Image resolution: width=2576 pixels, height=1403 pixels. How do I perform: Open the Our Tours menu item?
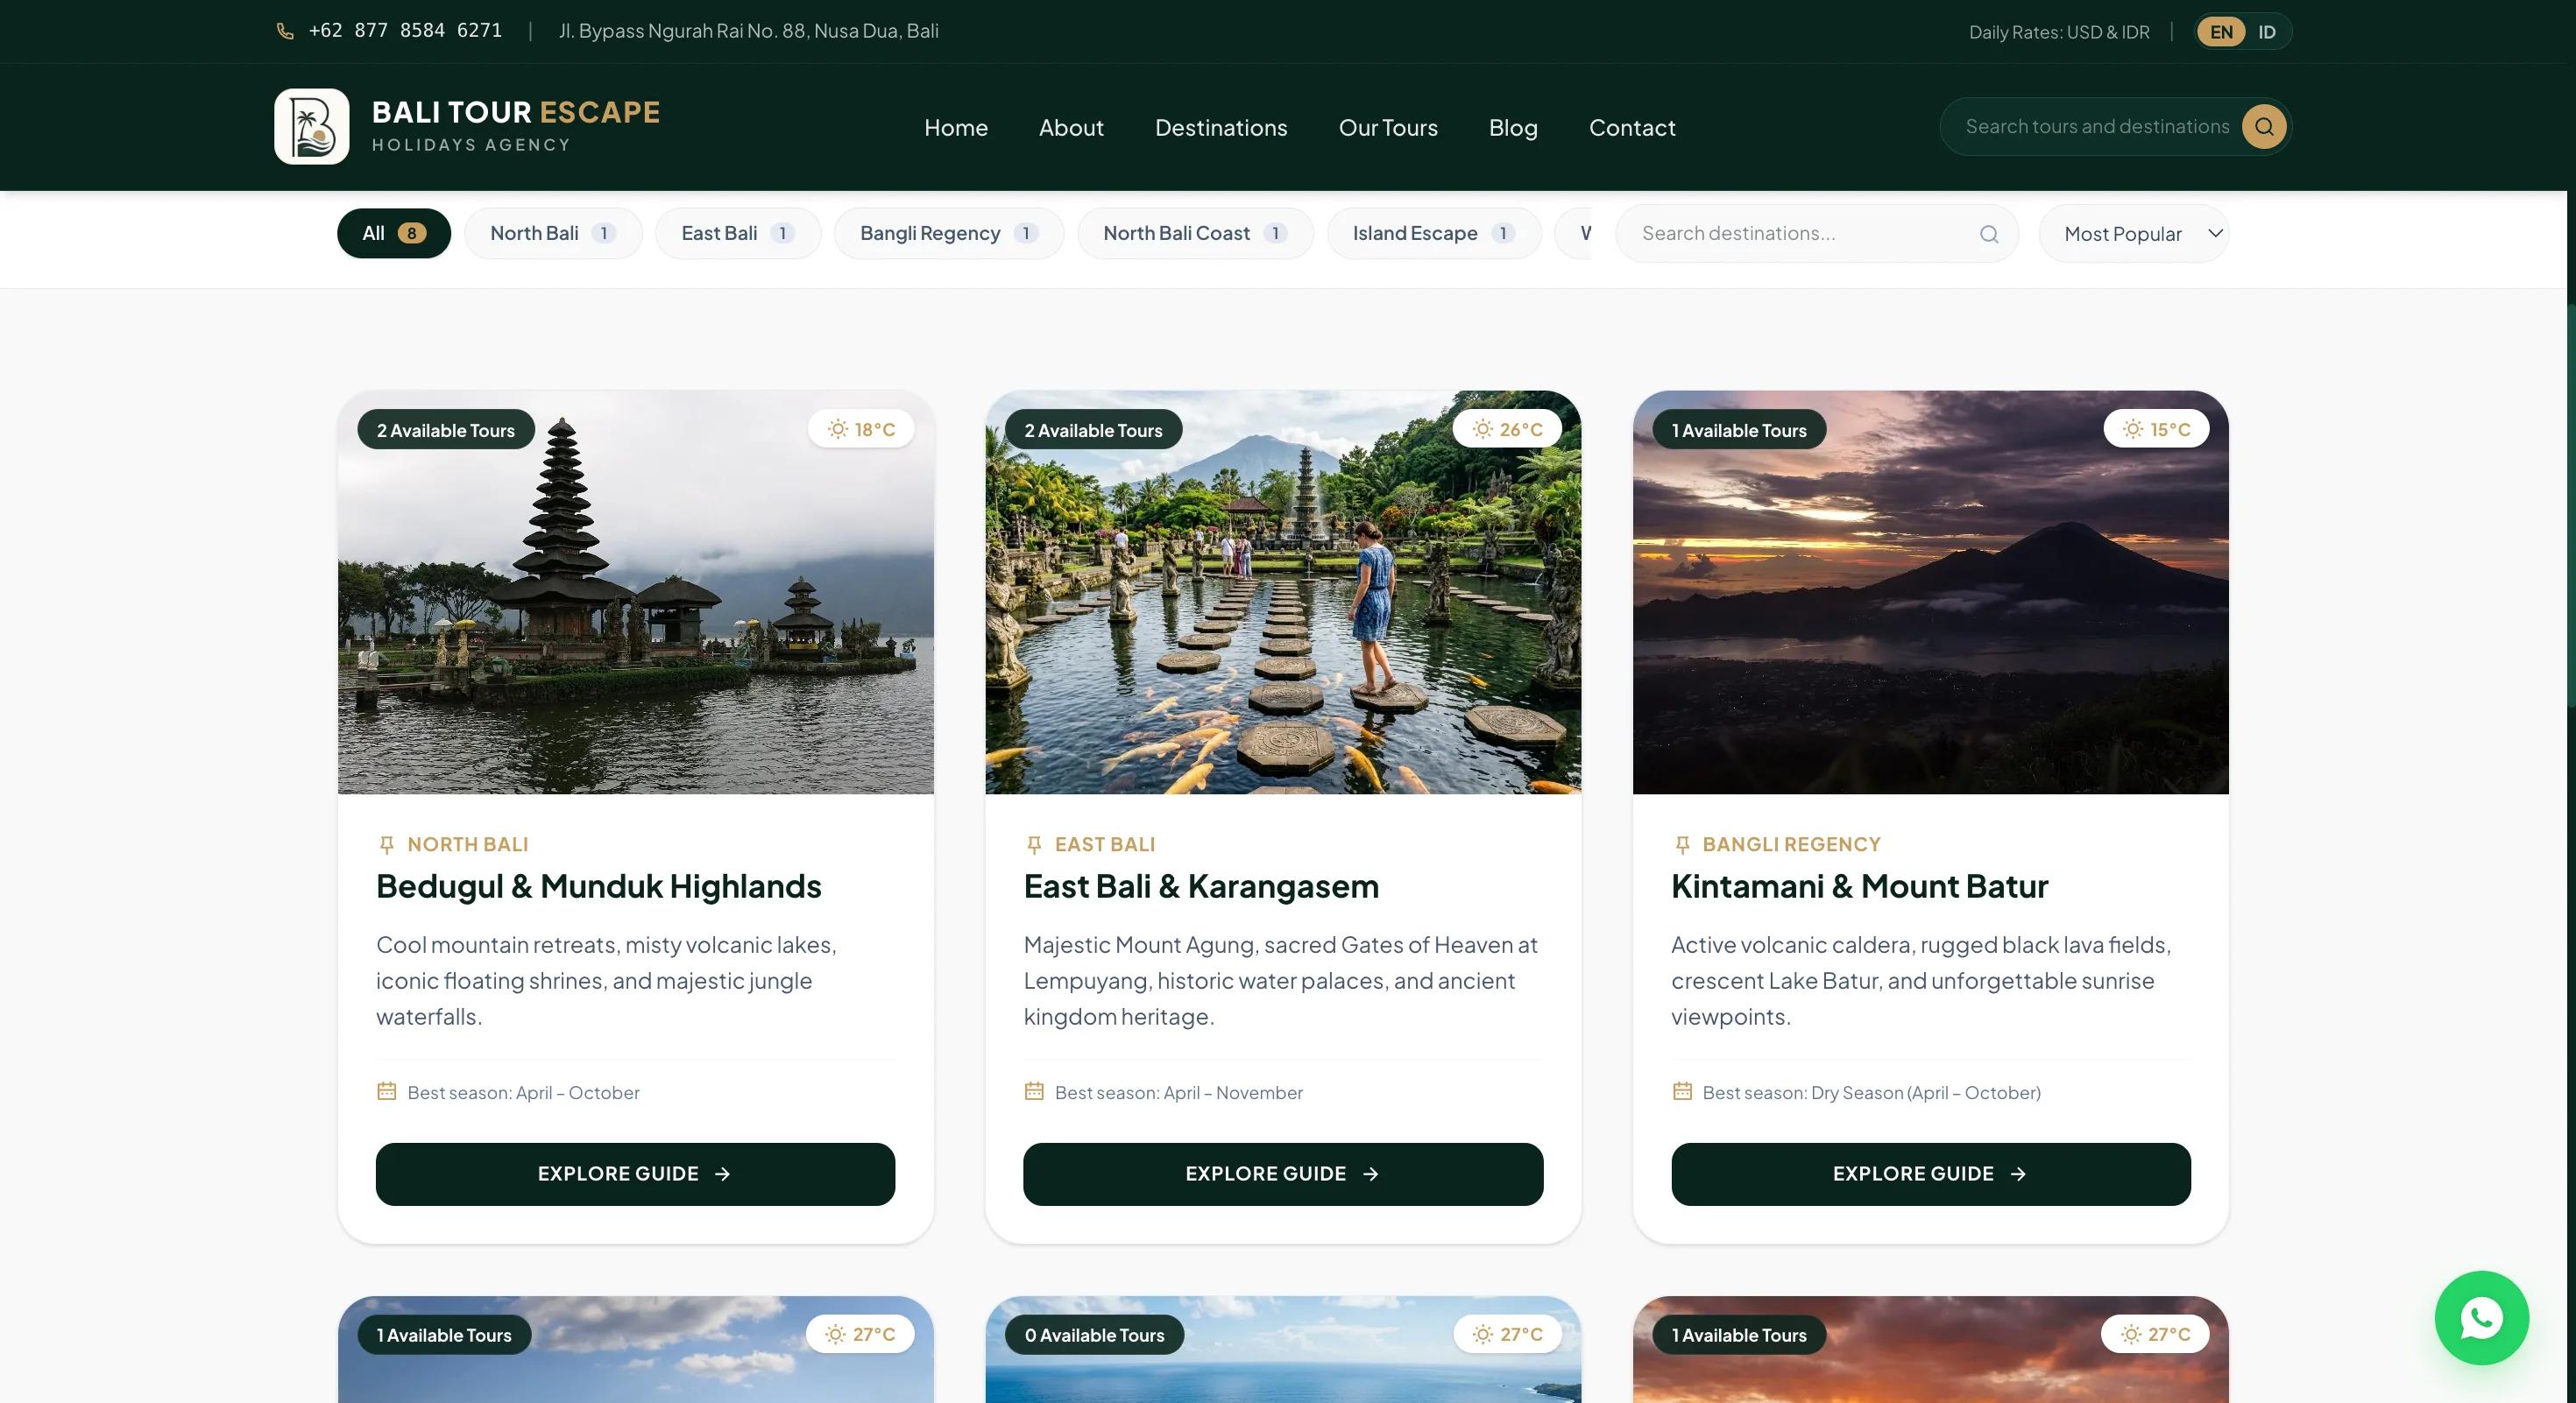point(1388,128)
